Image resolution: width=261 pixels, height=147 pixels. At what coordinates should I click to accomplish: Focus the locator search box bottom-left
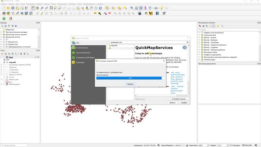pyautogui.click(x=14, y=145)
